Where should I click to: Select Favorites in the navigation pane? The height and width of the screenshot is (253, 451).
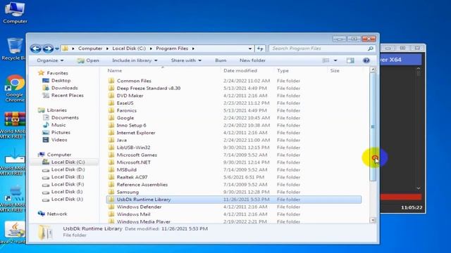(57, 73)
